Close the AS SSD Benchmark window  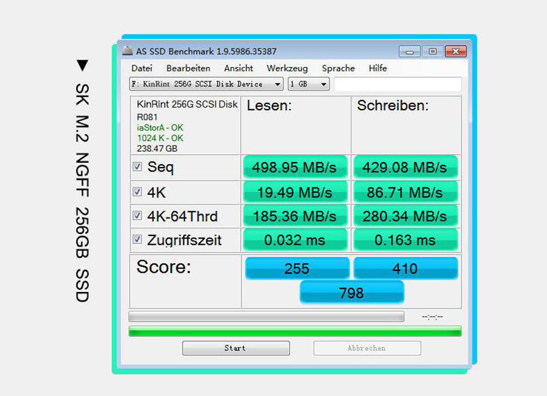pos(455,51)
